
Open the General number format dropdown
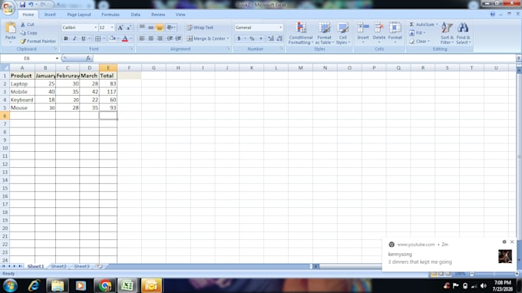pos(280,28)
